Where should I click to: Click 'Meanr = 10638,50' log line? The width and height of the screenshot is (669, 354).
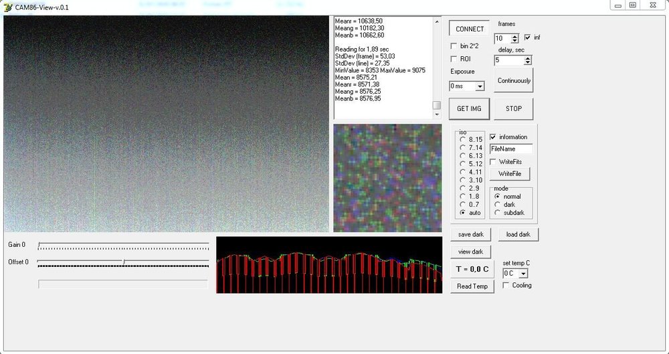[x=359, y=21]
